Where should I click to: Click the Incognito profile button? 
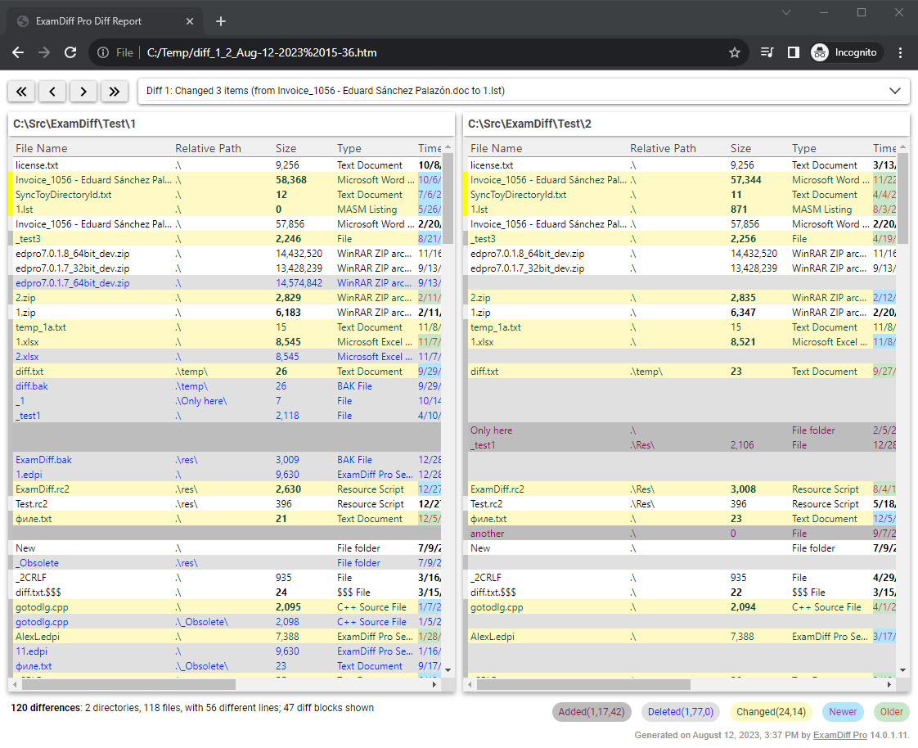point(846,52)
